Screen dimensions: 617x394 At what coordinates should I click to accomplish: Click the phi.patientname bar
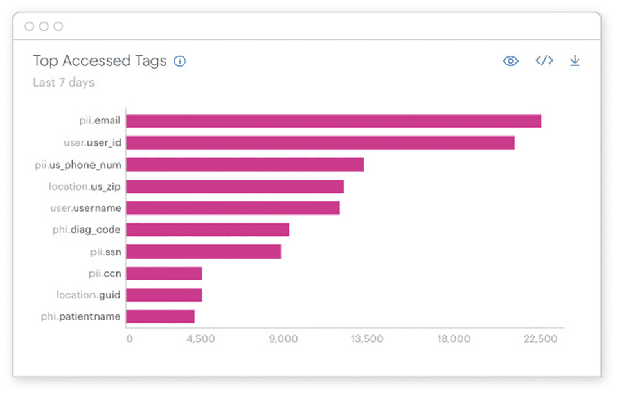point(160,316)
